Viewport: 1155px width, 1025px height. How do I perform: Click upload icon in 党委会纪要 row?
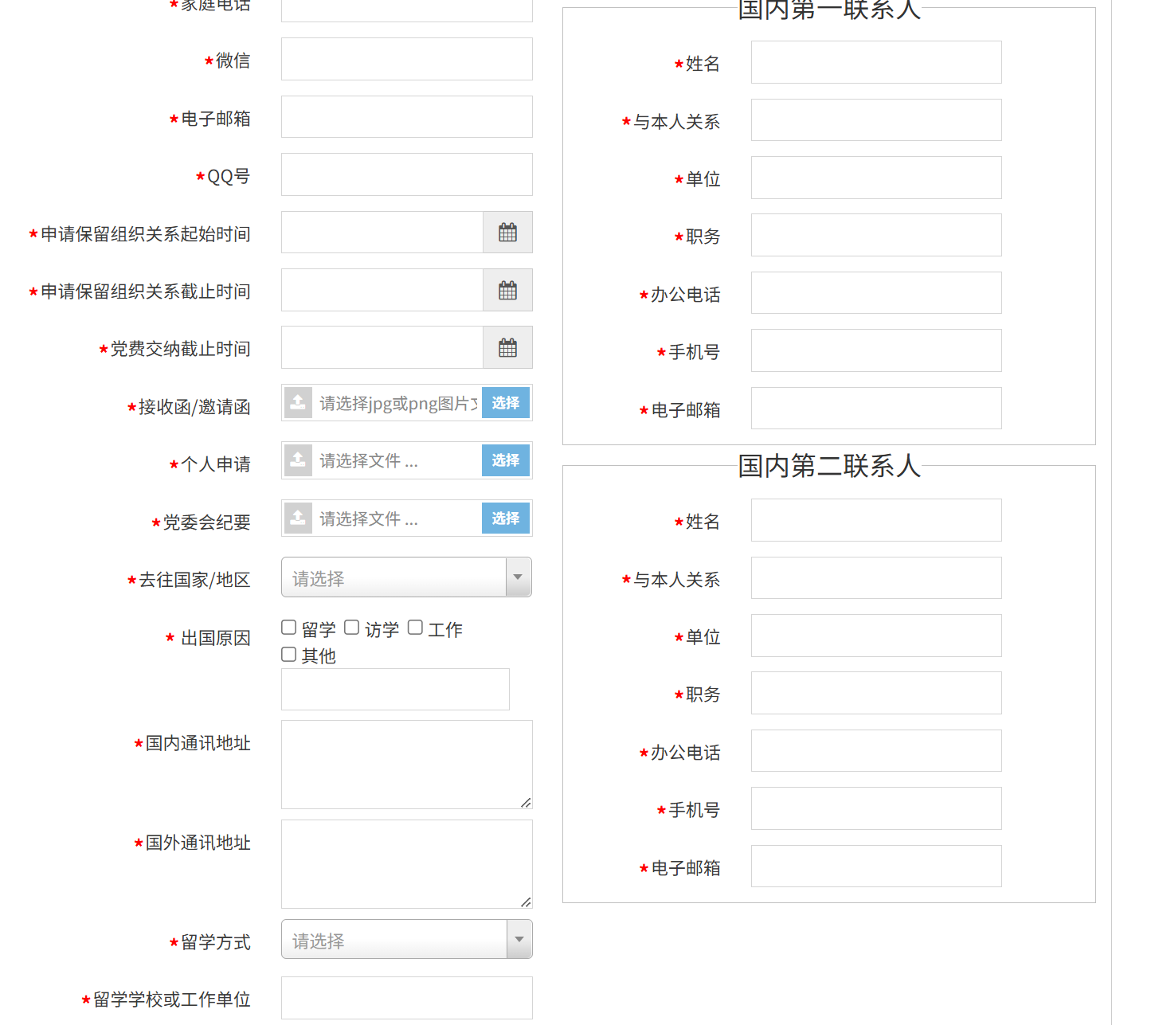pyautogui.click(x=298, y=518)
